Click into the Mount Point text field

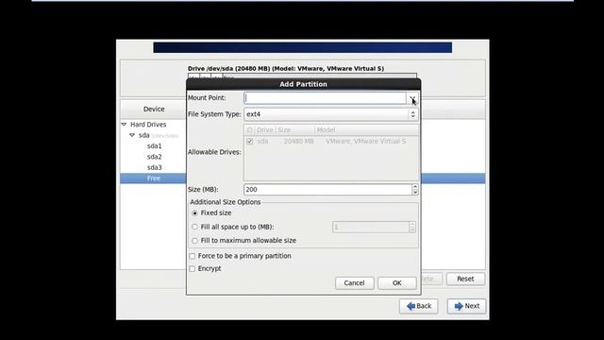[x=325, y=98]
